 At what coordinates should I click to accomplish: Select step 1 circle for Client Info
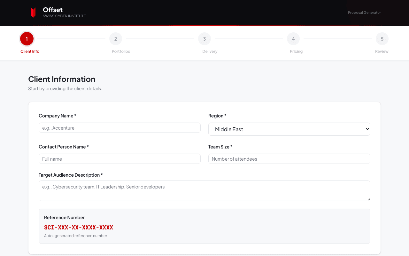coord(27,39)
